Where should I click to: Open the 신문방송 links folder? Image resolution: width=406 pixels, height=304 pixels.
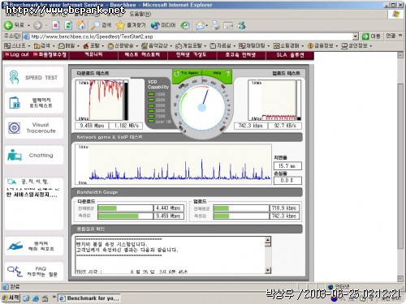click(123, 45)
